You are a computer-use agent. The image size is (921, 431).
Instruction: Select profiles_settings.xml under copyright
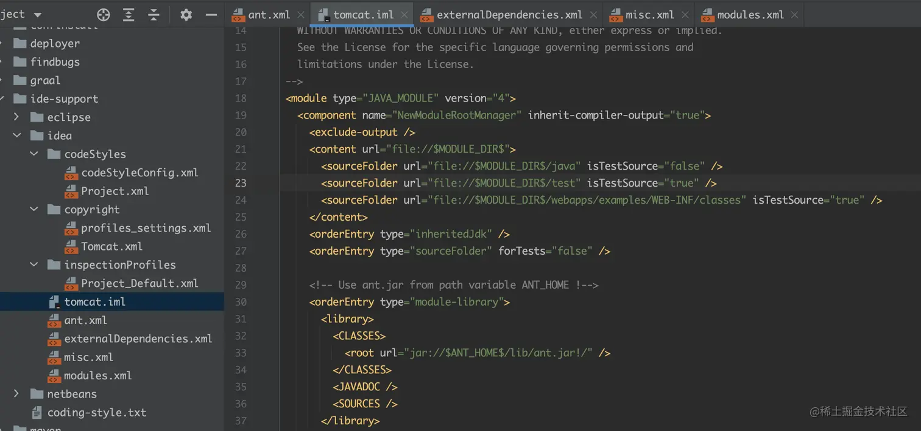click(146, 228)
